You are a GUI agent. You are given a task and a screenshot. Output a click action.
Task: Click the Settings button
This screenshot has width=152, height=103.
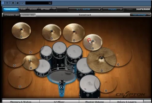click(45, 9)
